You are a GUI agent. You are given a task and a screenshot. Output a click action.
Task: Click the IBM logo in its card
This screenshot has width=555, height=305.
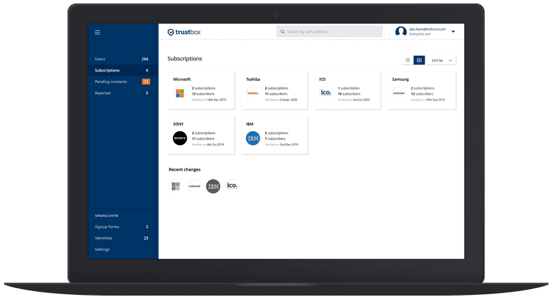[x=253, y=138]
